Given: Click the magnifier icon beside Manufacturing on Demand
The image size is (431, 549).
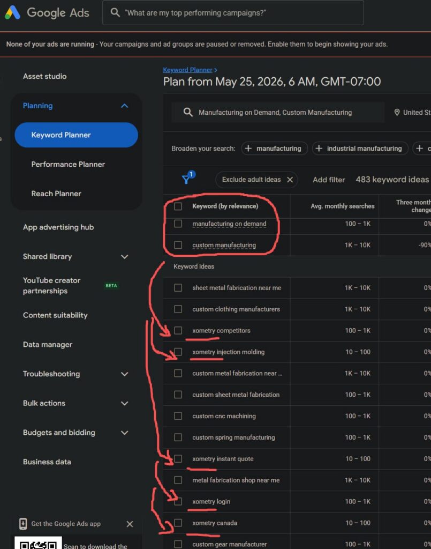Looking at the screenshot, I should pyautogui.click(x=188, y=113).
